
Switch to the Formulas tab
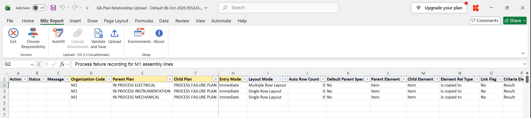click(144, 21)
